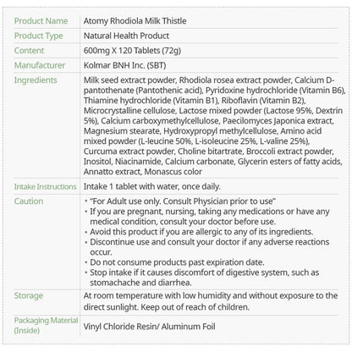This screenshot has width=352, height=352.
Task: Click the Caution heading
Action: 29,201
